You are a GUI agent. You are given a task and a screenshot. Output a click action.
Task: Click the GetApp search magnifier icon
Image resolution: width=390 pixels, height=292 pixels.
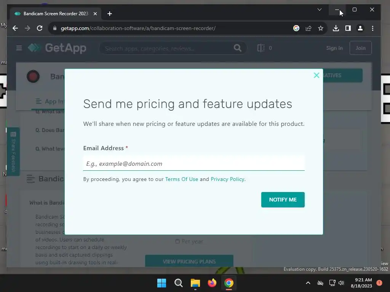pos(238,48)
